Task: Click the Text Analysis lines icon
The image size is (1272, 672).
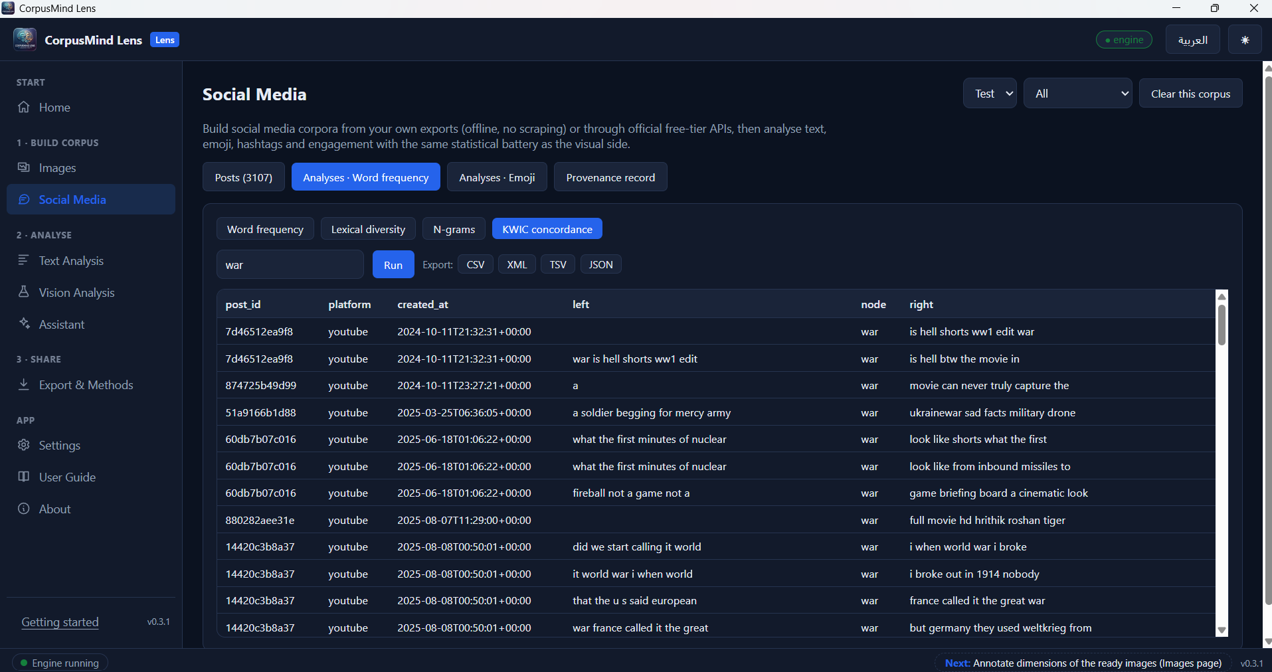Action: click(x=24, y=260)
